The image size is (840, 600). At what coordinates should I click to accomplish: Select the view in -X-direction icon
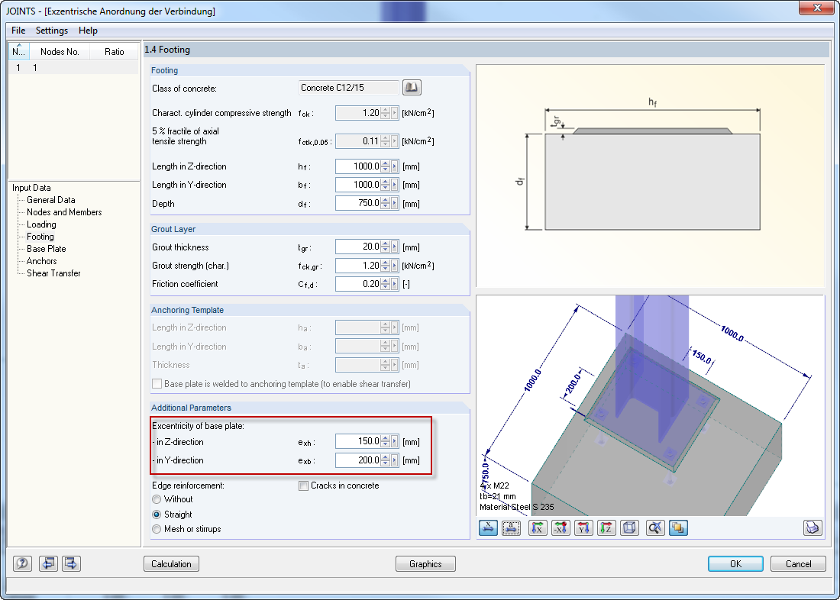click(560, 527)
